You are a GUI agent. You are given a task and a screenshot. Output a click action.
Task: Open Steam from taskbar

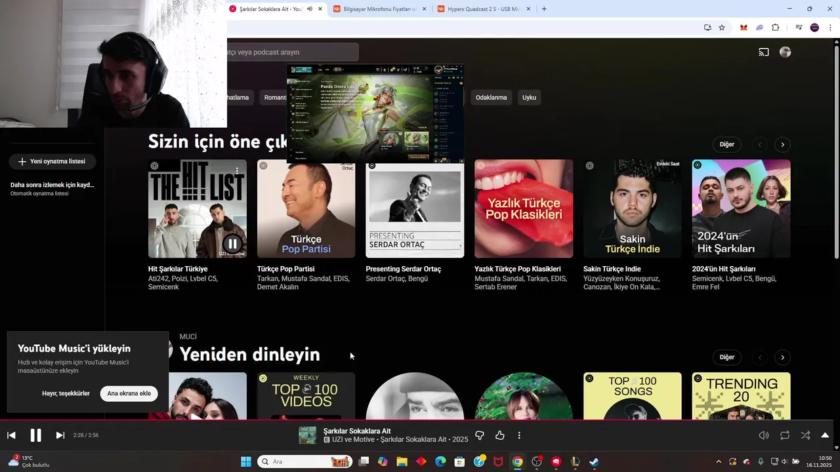pos(594,462)
